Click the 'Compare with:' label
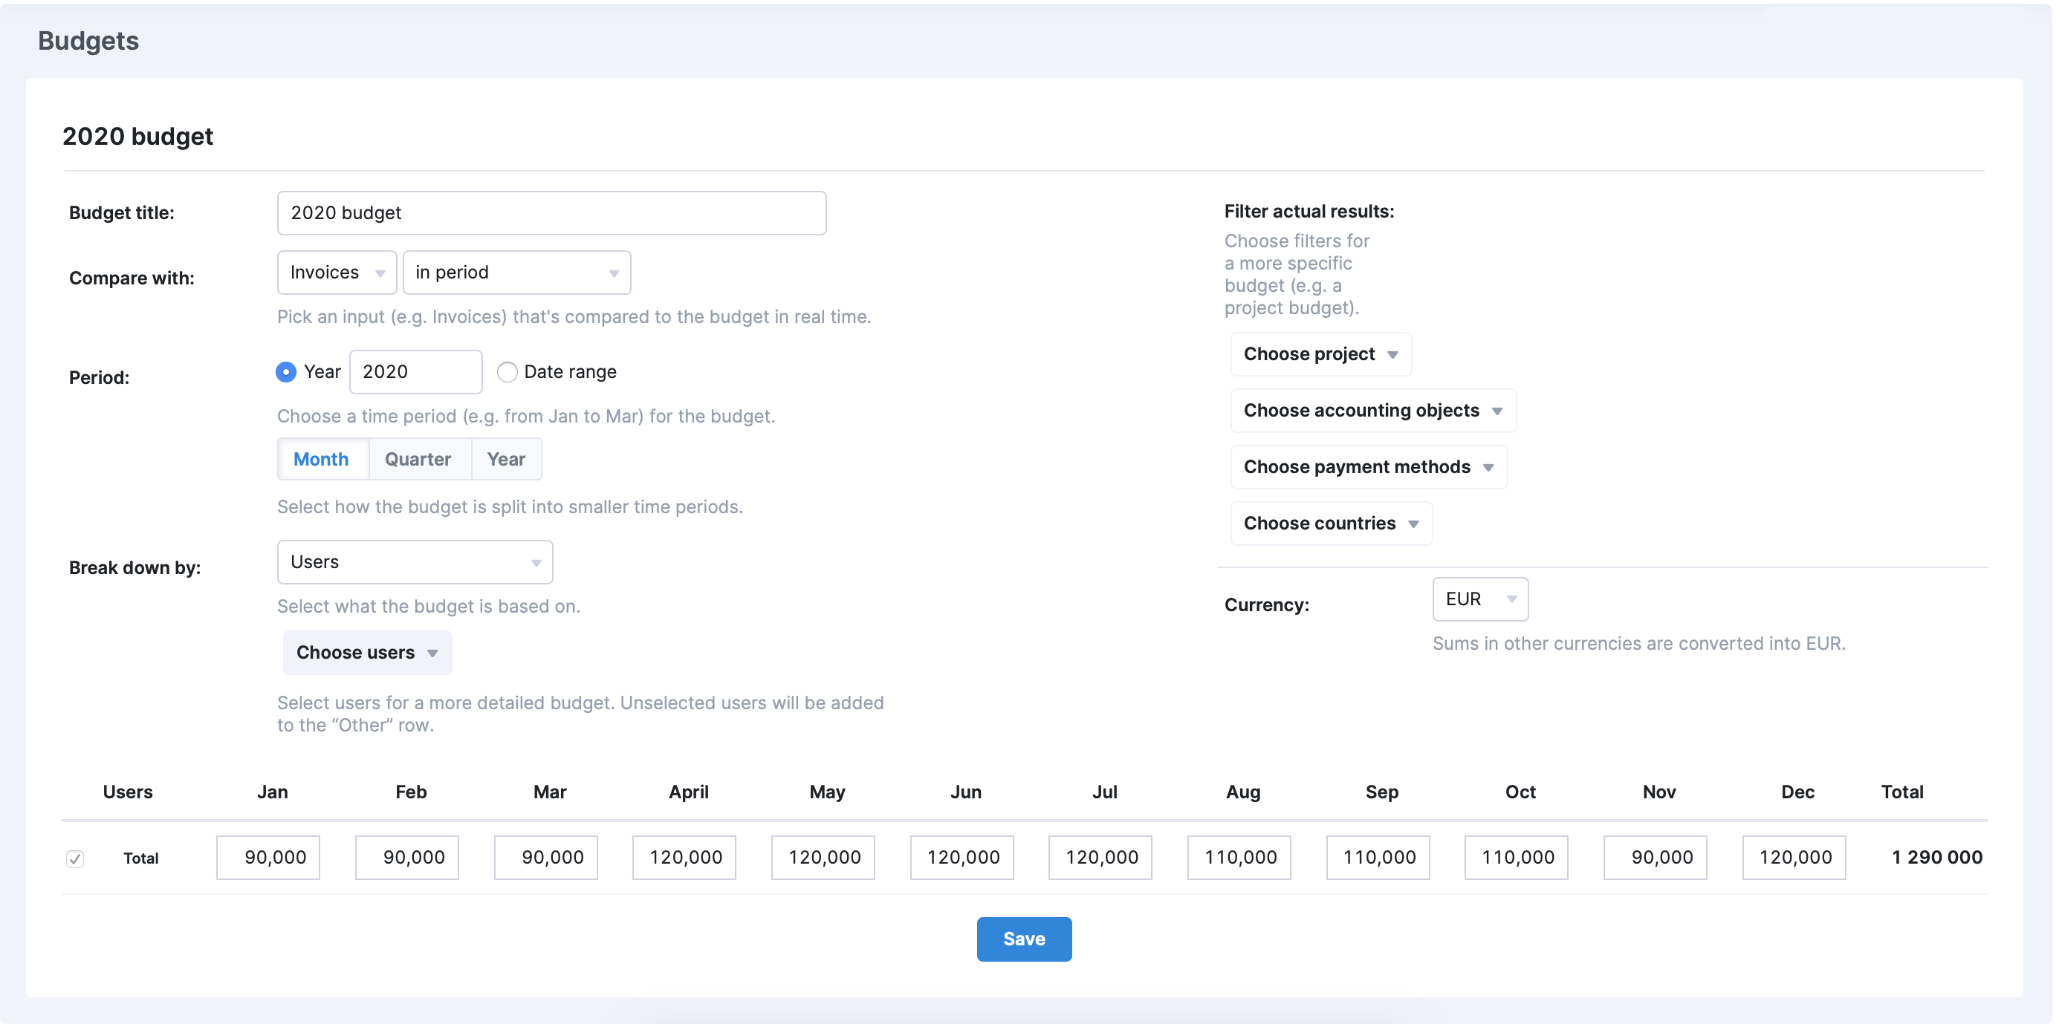The width and height of the screenshot is (2059, 1030). tap(132, 278)
